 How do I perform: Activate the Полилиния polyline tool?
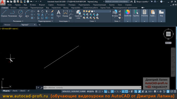click(x=13, y=14)
